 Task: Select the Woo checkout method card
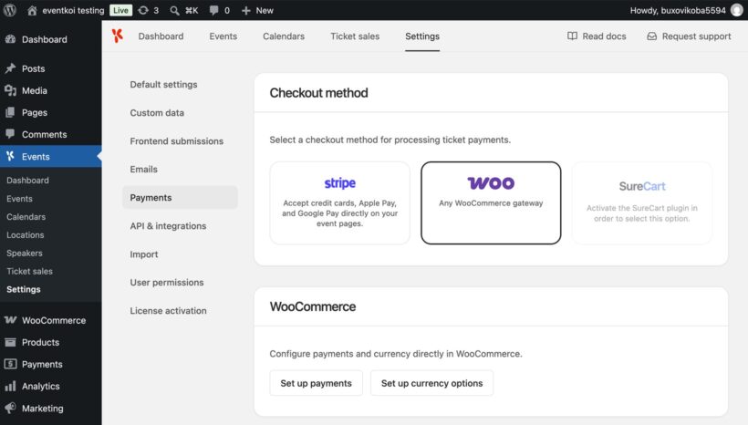(x=491, y=202)
